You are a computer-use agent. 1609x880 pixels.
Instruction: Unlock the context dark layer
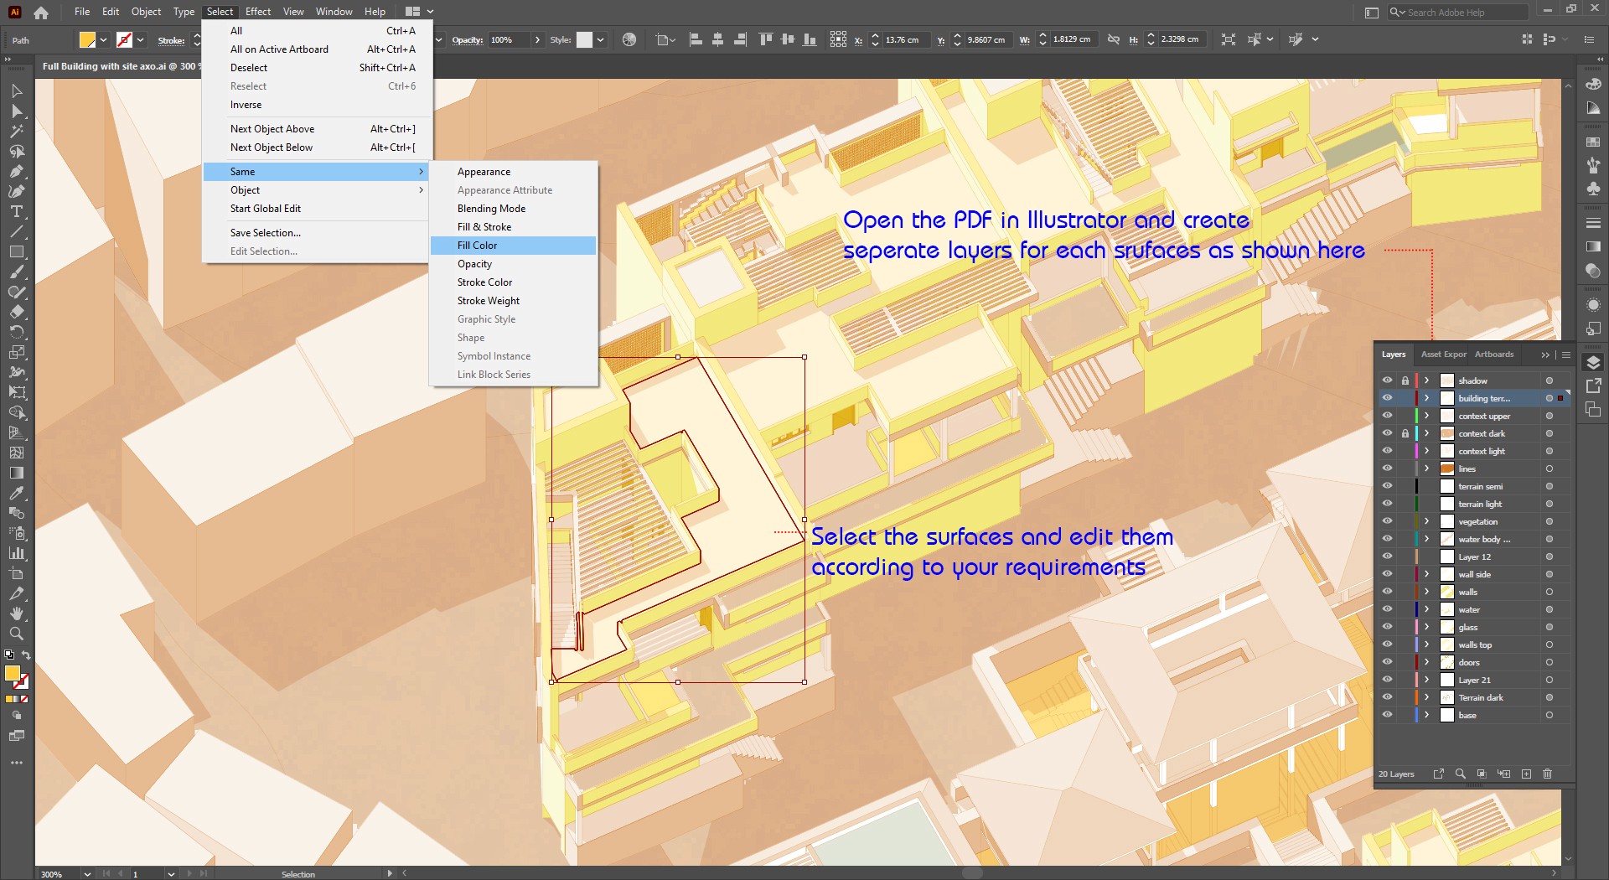(1405, 433)
